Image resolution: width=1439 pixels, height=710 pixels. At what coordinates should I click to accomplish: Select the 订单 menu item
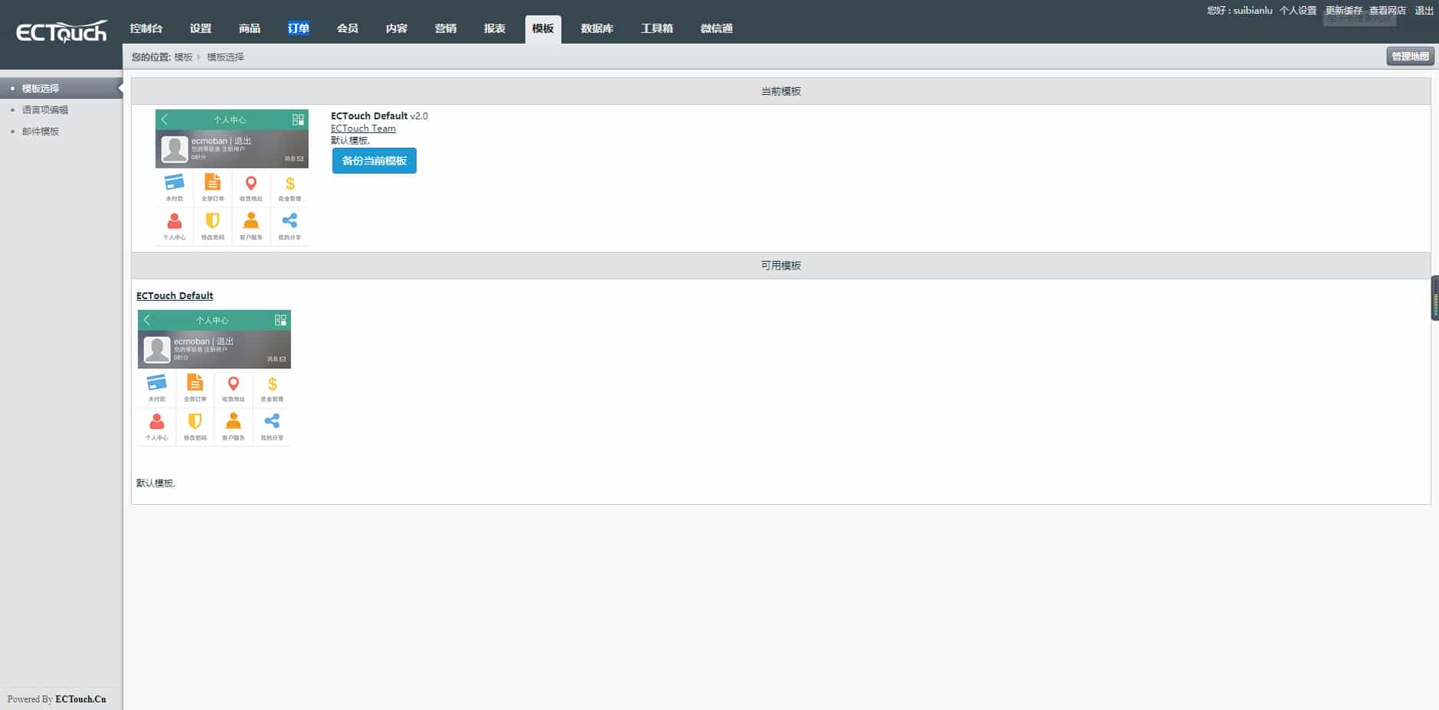tap(299, 28)
